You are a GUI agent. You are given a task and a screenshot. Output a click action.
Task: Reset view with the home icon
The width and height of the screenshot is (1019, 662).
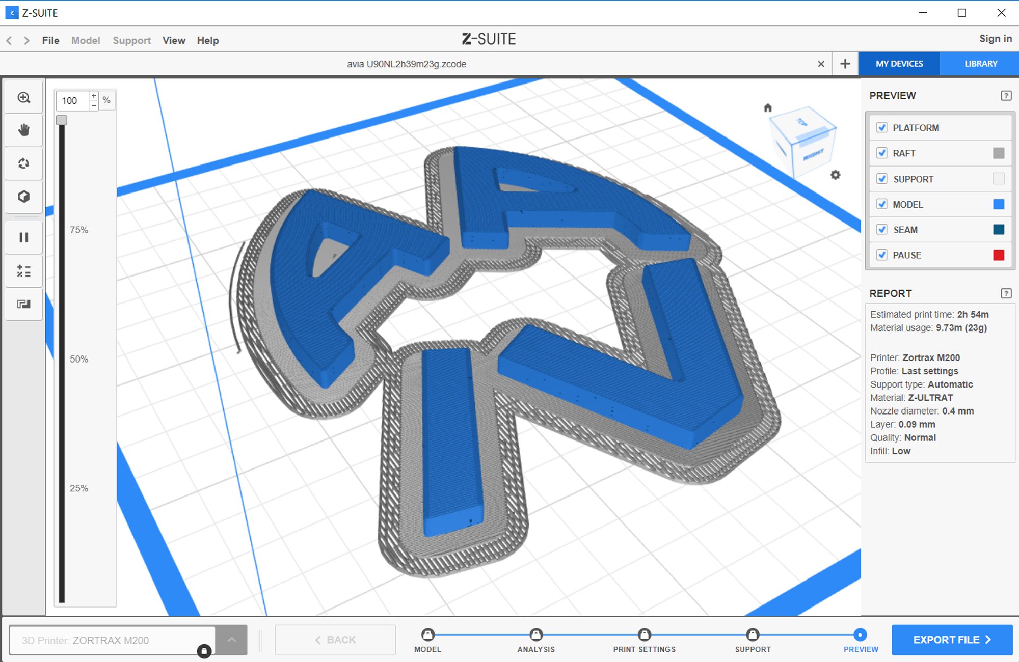768,107
